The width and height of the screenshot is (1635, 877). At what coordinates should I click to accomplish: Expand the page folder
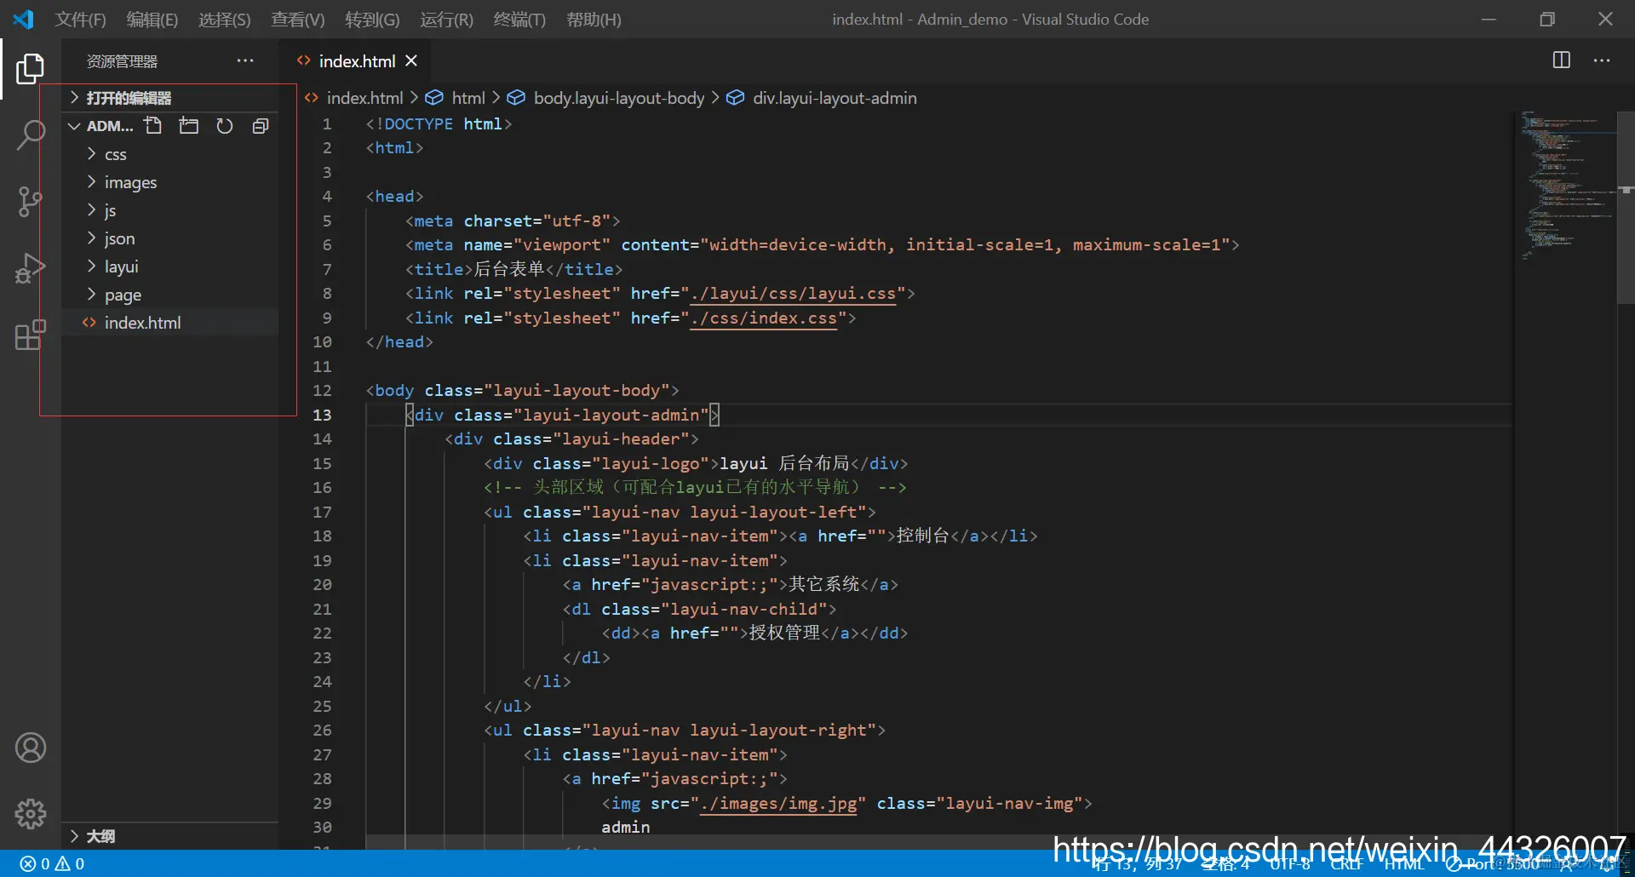pyautogui.click(x=123, y=295)
